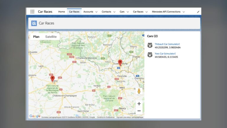Screen dimensions: 227x128
Task: Select the map pin near Reims
Action: tap(53, 79)
